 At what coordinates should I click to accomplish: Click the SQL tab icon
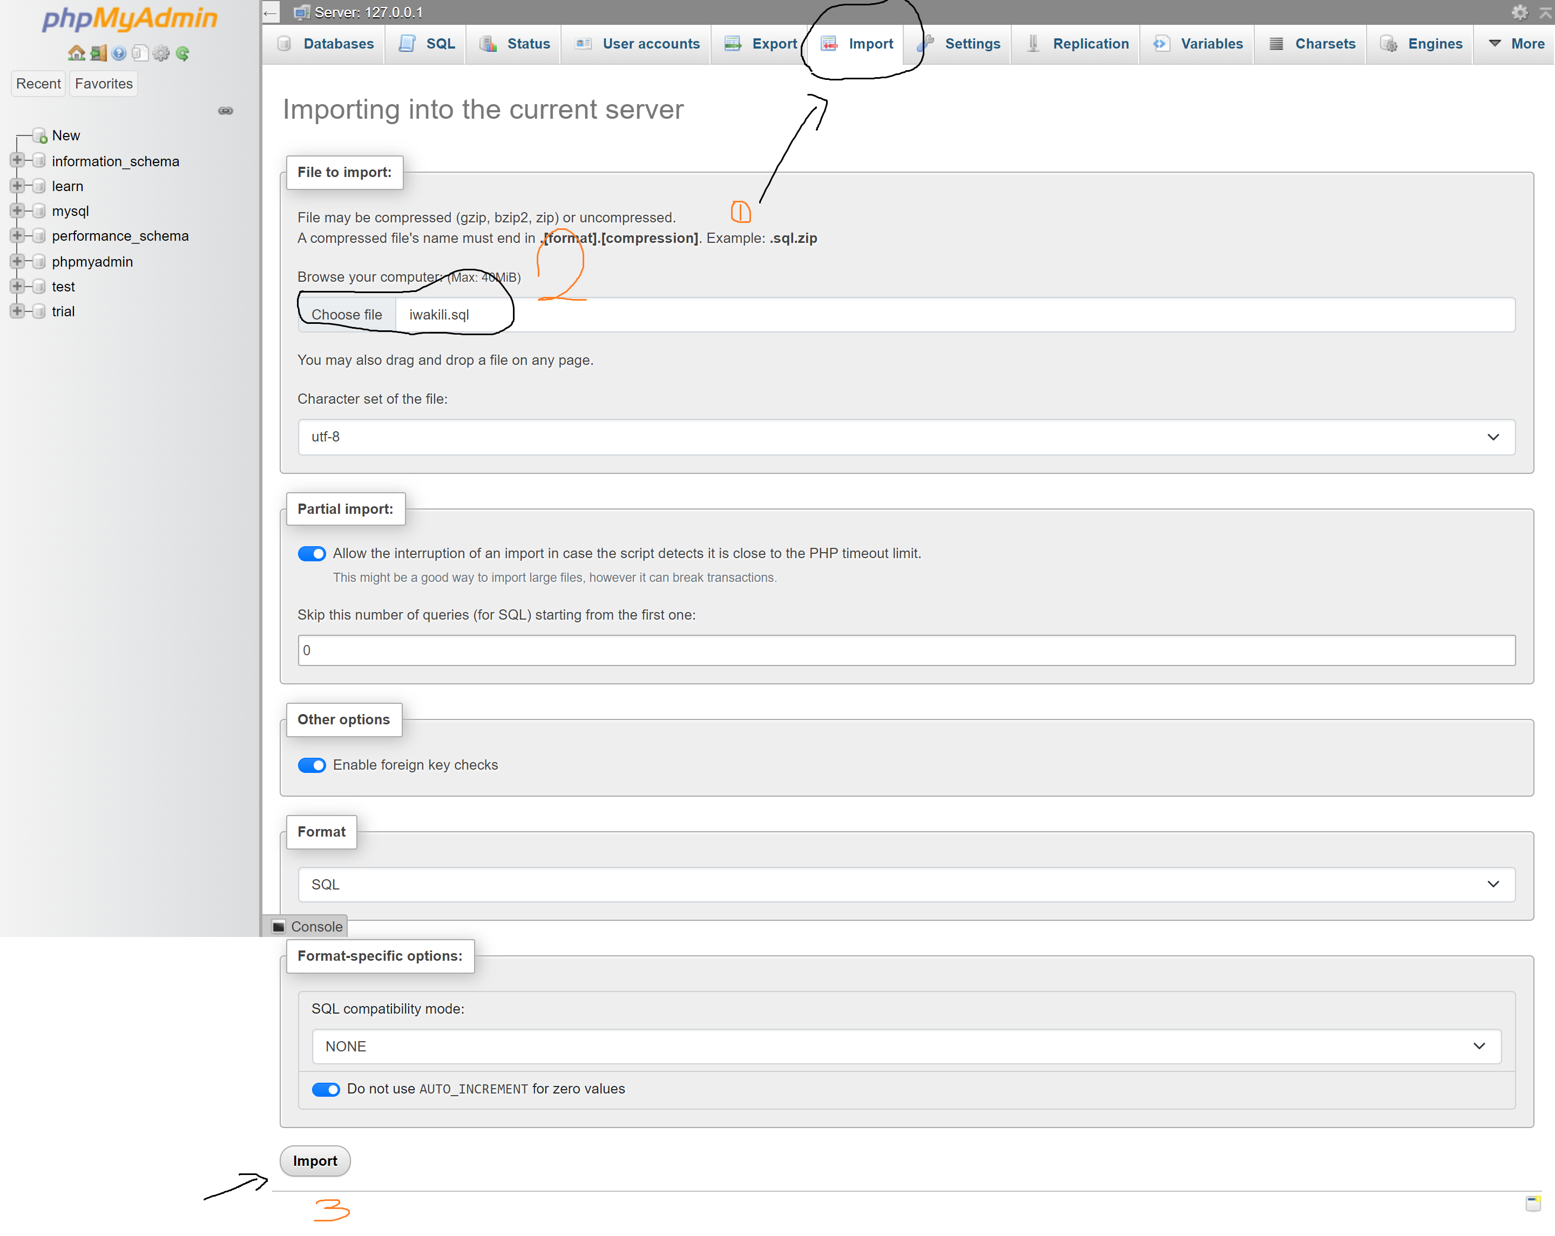click(x=407, y=42)
